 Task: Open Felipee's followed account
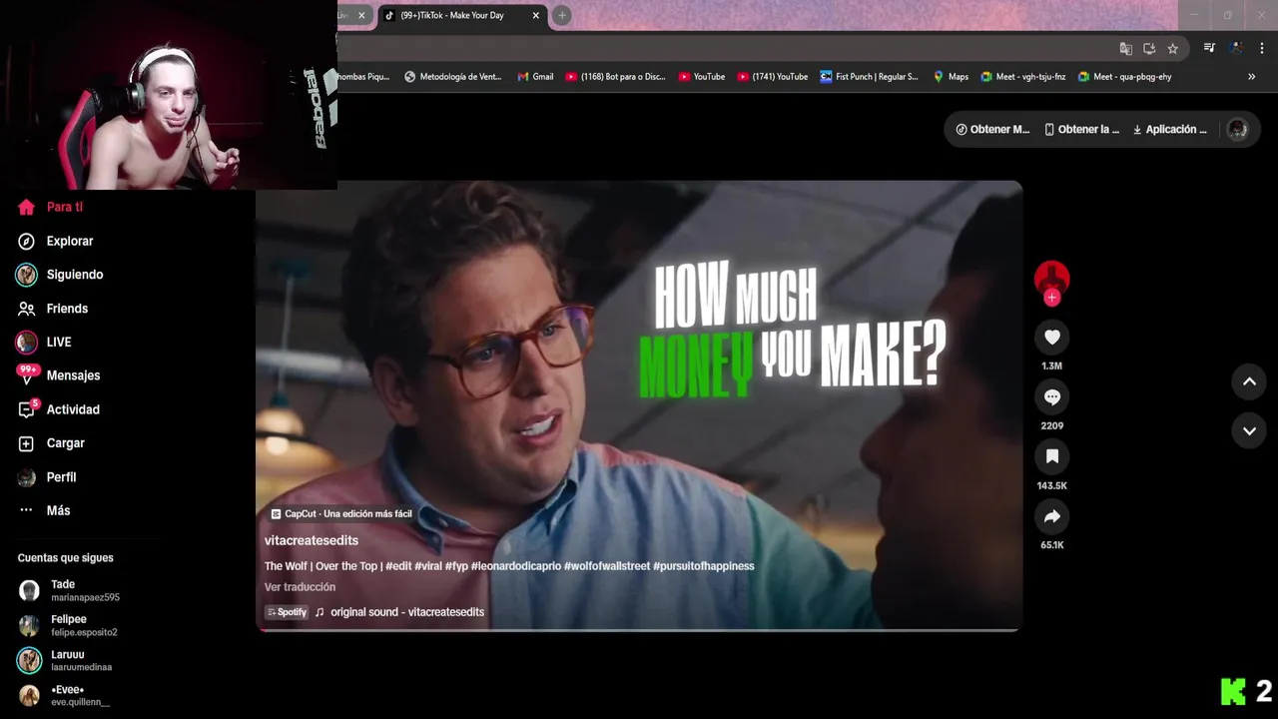[68, 625]
